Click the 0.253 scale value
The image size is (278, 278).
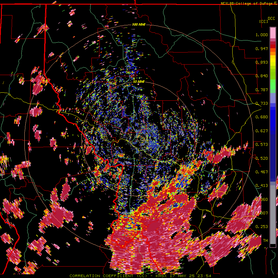(x=262, y=227)
